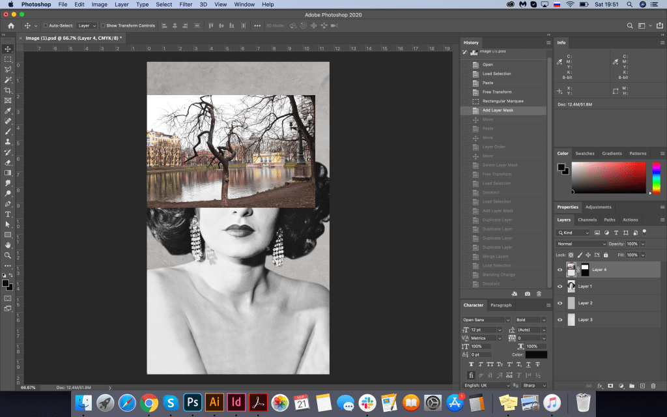
Task: Select the Crop tool
Action: (8, 90)
